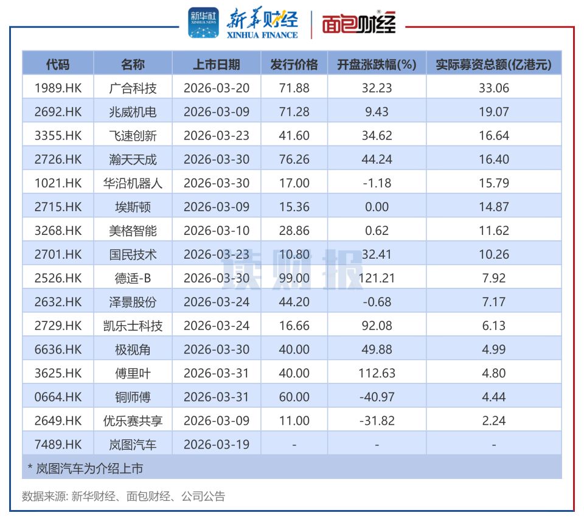This screenshot has width=584, height=521.
Task: Select the 飞速创新 listing date 2026-03-23
Action: [217, 136]
